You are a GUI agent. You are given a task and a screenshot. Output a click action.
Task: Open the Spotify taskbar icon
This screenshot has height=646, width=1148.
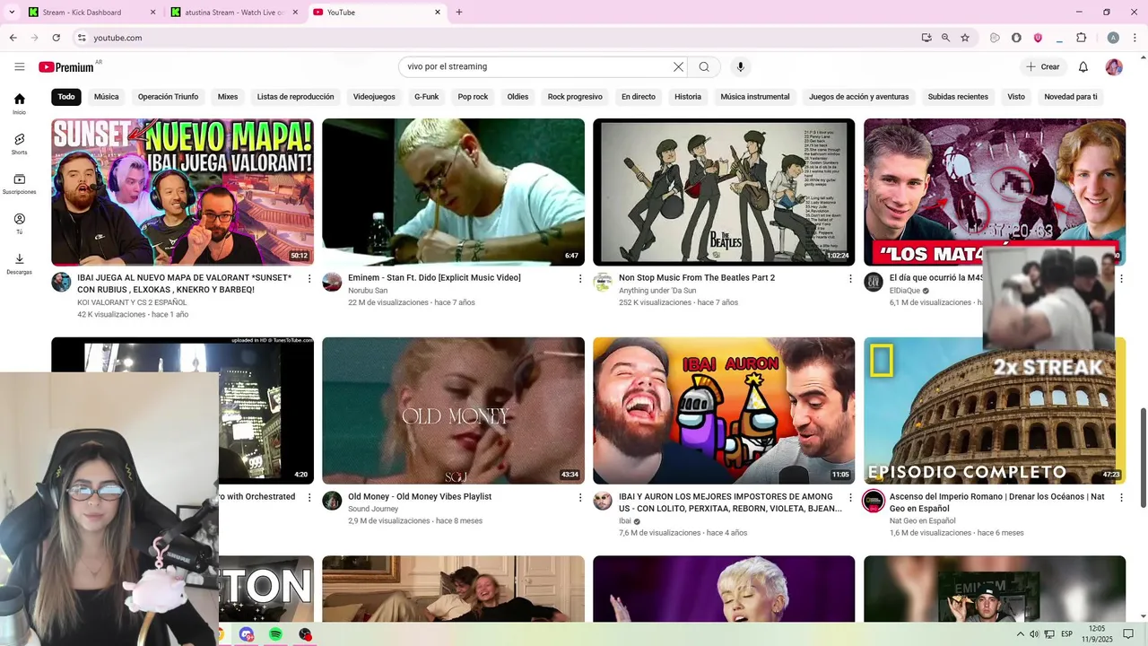point(275,634)
